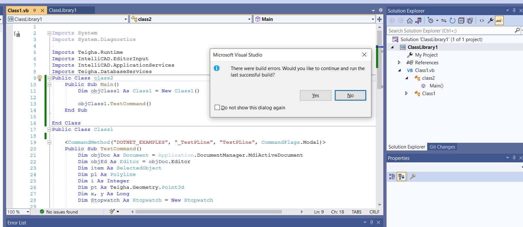
Task: Click the Home icon in Solution Explorer
Action: 409,21
